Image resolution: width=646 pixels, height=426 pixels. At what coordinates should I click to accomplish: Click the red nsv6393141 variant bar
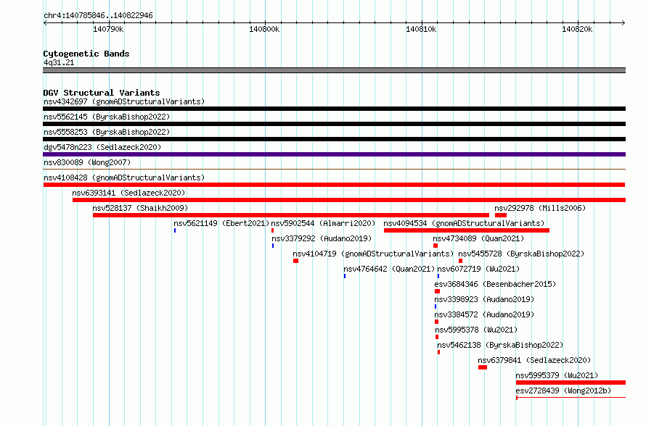pyautogui.click(x=349, y=200)
